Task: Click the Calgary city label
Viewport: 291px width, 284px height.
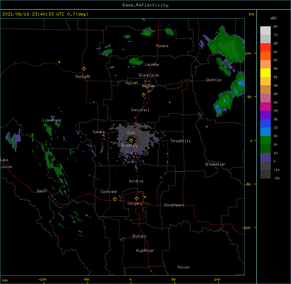Action: tap(135, 203)
